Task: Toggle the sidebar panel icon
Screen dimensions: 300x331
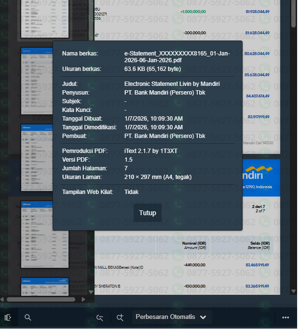Action: tap(8, 317)
